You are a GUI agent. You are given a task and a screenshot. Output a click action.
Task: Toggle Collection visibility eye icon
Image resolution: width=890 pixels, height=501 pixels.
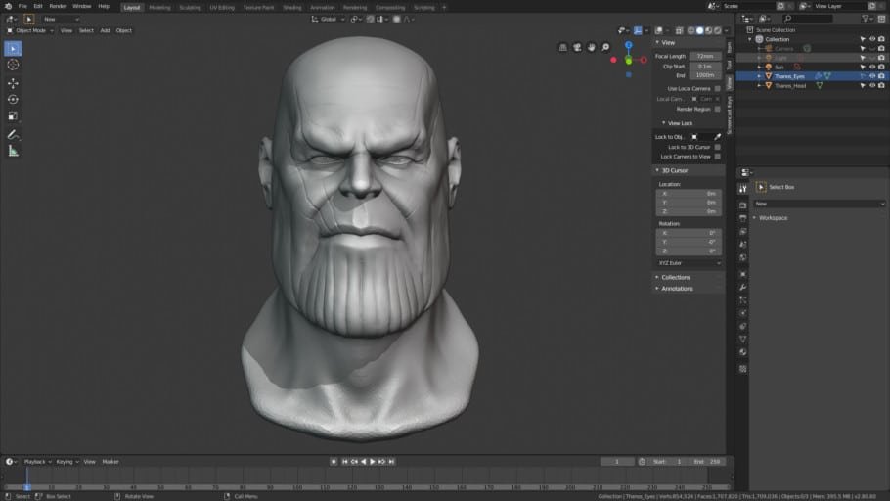point(872,39)
